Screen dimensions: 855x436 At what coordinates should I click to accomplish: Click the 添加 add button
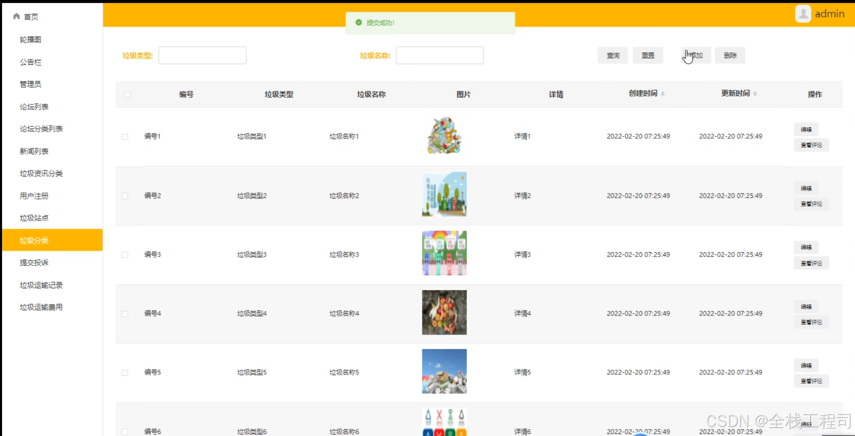pos(696,55)
